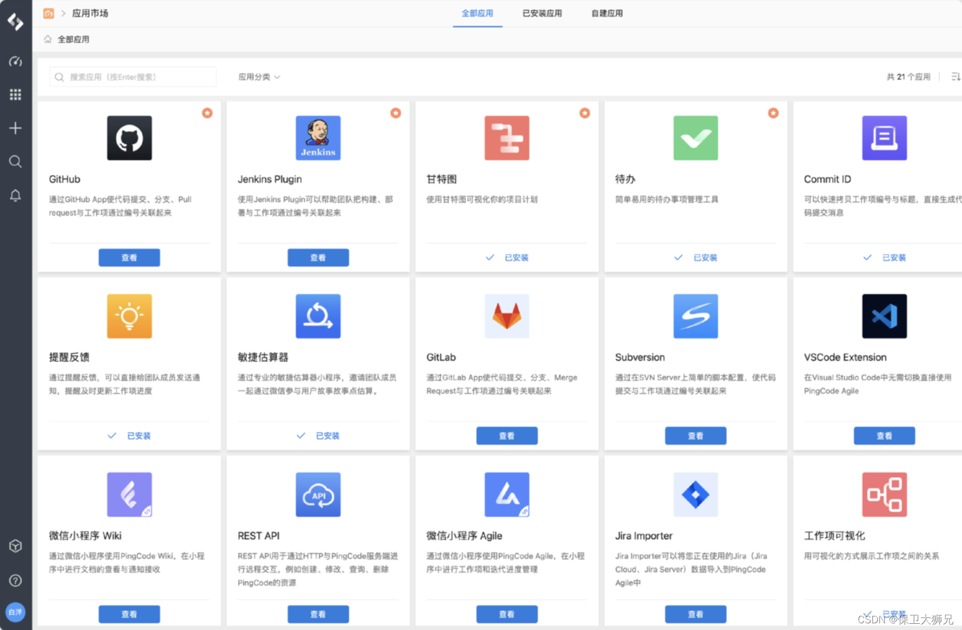962x630 pixels.
Task: Click the 查看 button for Jira Importer
Action: [x=695, y=614]
